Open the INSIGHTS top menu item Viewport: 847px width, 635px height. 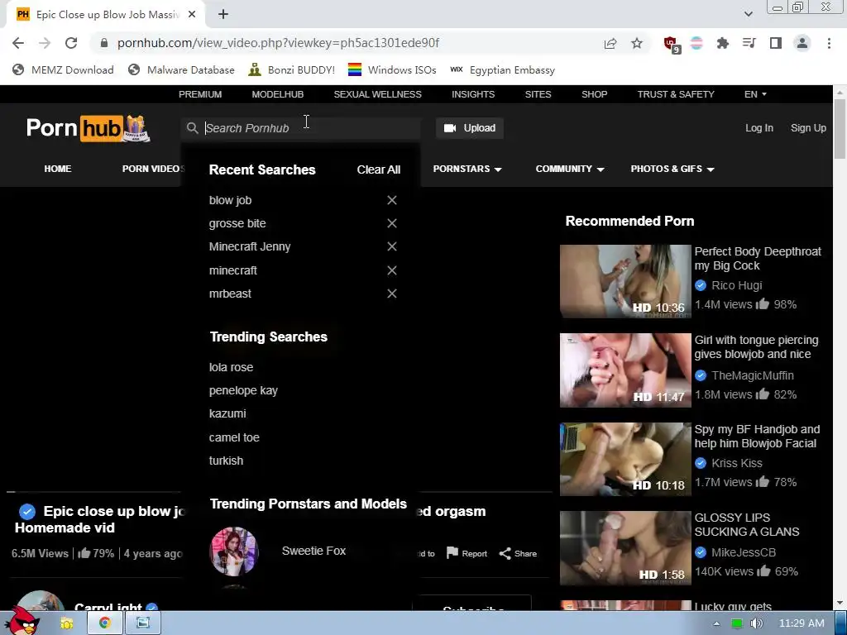[x=473, y=94]
